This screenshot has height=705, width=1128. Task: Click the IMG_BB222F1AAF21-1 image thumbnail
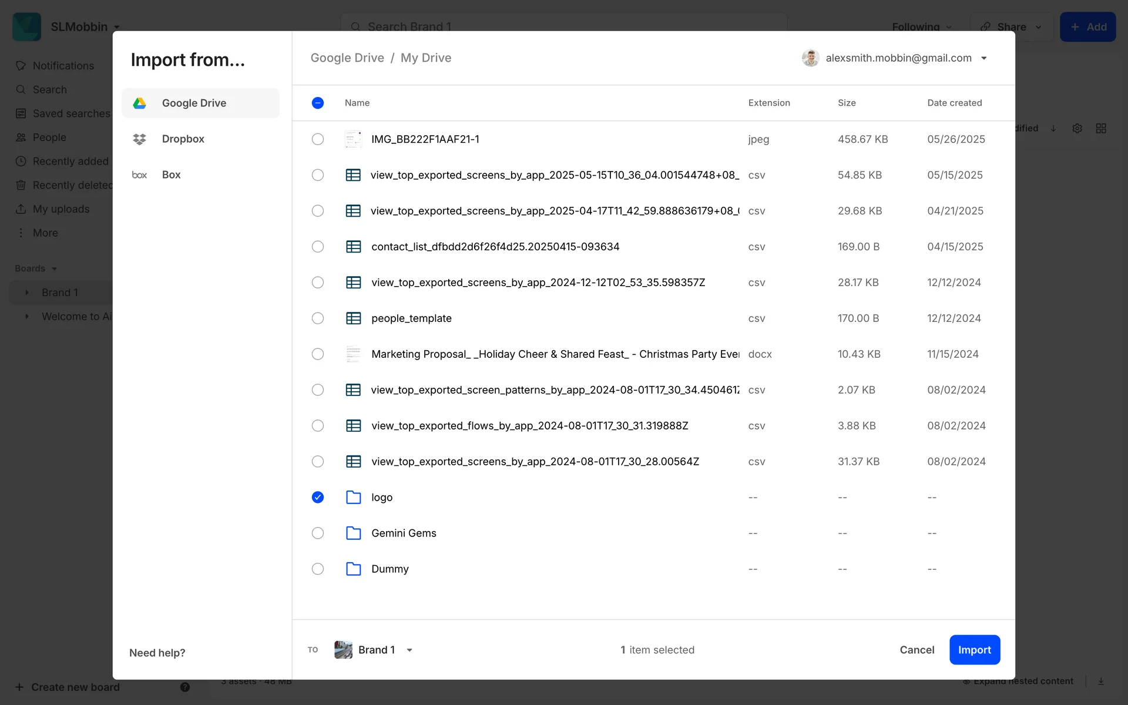click(x=353, y=139)
